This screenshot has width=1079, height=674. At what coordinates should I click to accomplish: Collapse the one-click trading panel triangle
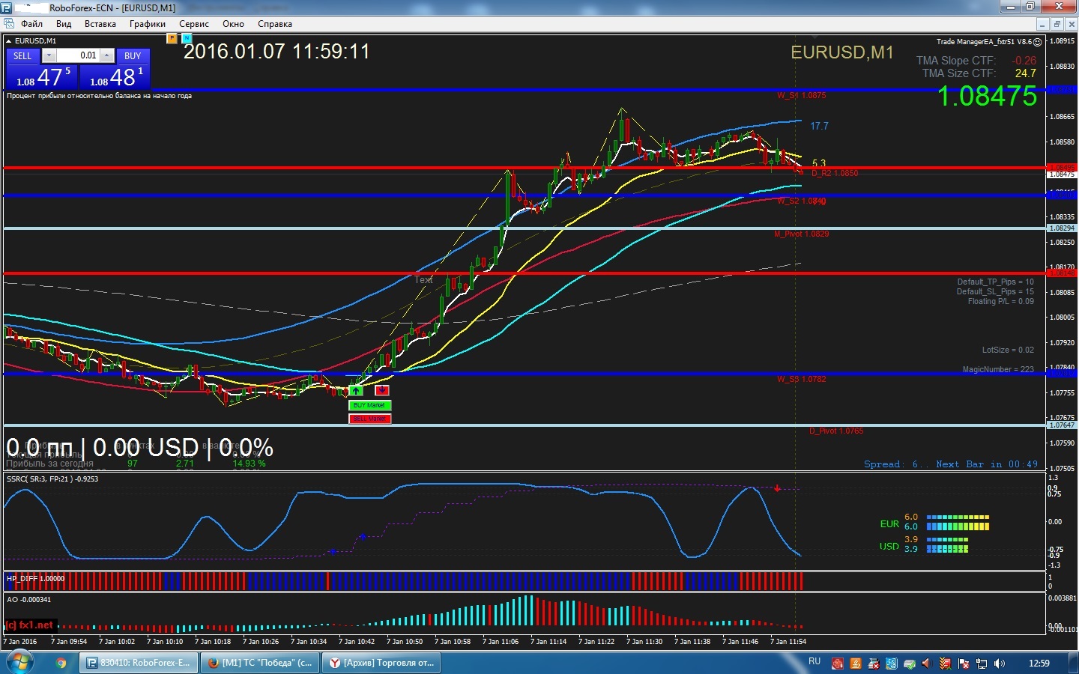click(x=9, y=41)
